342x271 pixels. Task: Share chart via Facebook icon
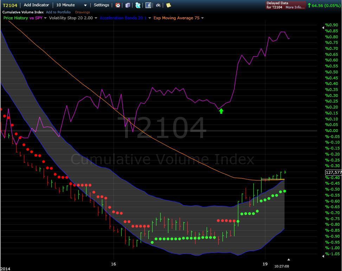[x=148, y=5]
